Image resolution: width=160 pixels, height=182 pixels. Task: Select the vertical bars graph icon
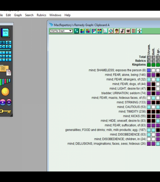[94, 31]
